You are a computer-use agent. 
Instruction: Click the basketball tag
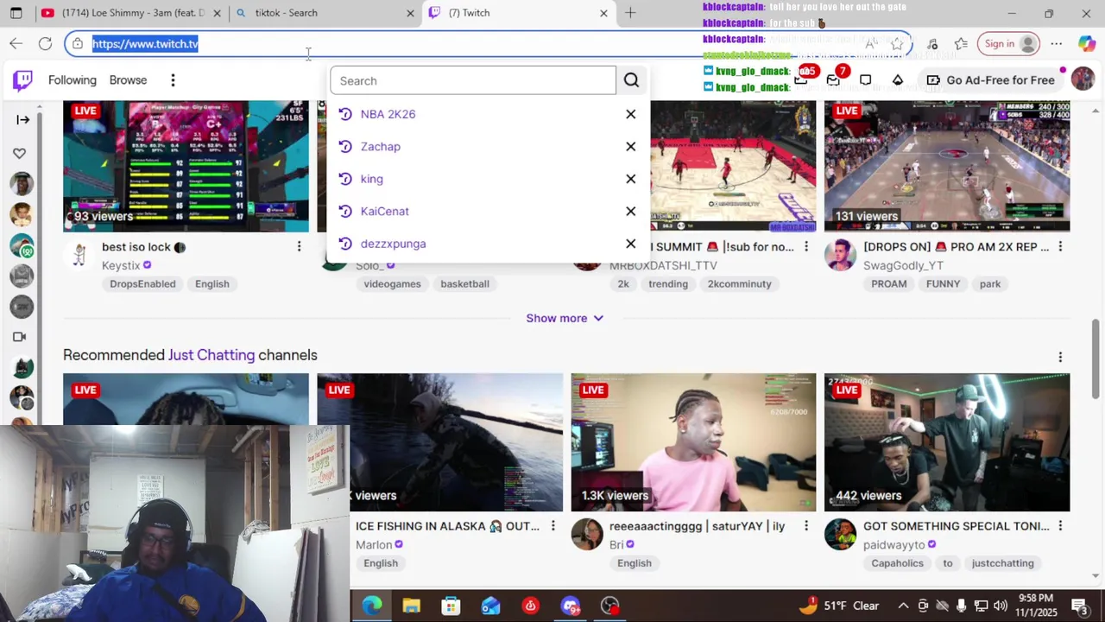coord(464,284)
